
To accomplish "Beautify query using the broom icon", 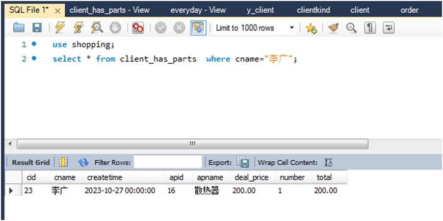I will [x=333, y=28].
